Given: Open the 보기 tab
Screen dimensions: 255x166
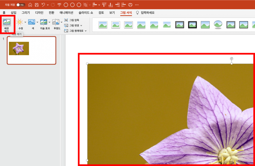Looking at the screenshot, I should coord(112,13).
